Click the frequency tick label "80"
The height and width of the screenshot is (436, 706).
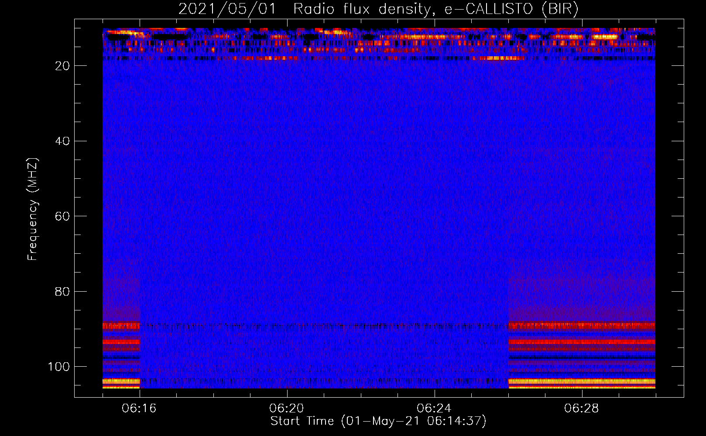tap(62, 292)
